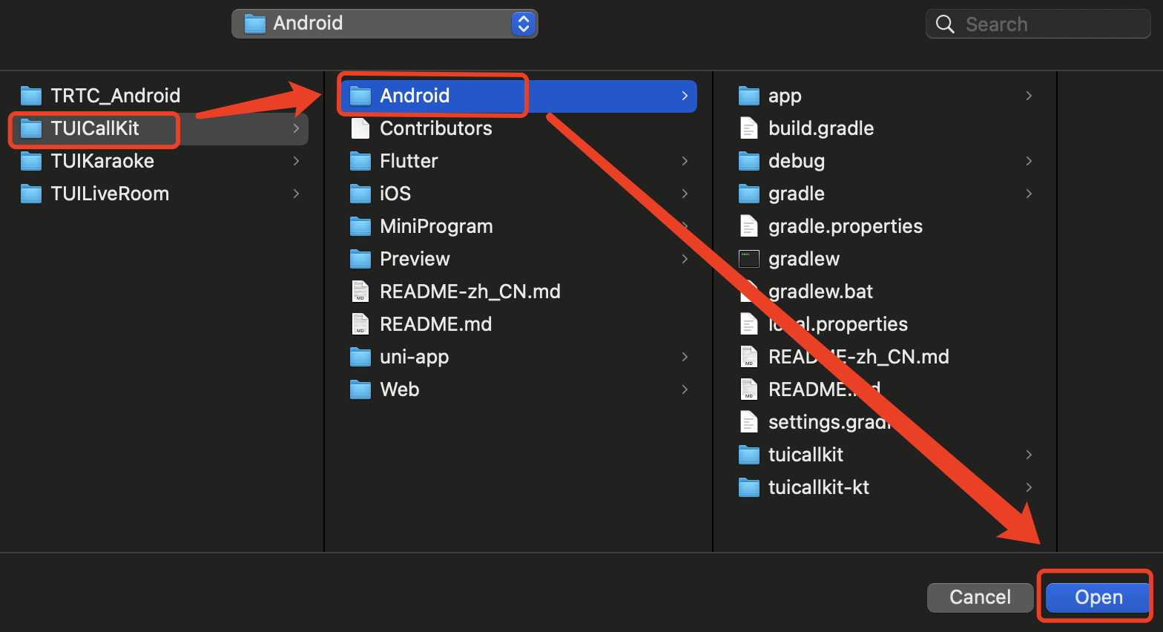Viewport: 1163px width, 632px height.
Task: Click the TUILiveRoom folder icon
Action: click(31, 194)
